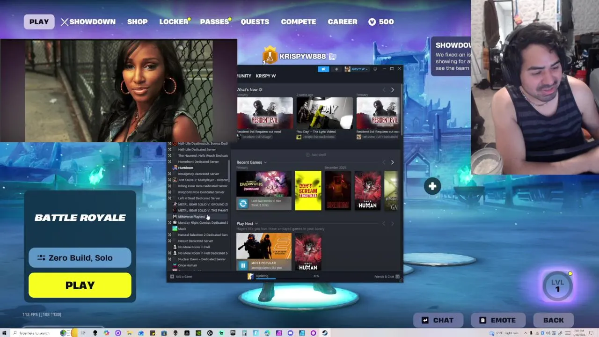
Task: Show previous Recent Games arrow
Action: point(384,162)
